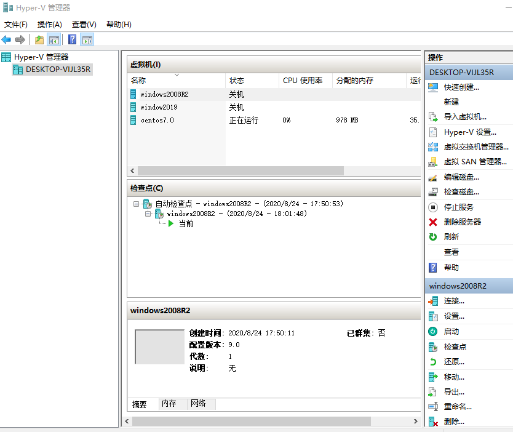
Task: Click the 导入虚拟机 icon
Action: (x=433, y=117)
